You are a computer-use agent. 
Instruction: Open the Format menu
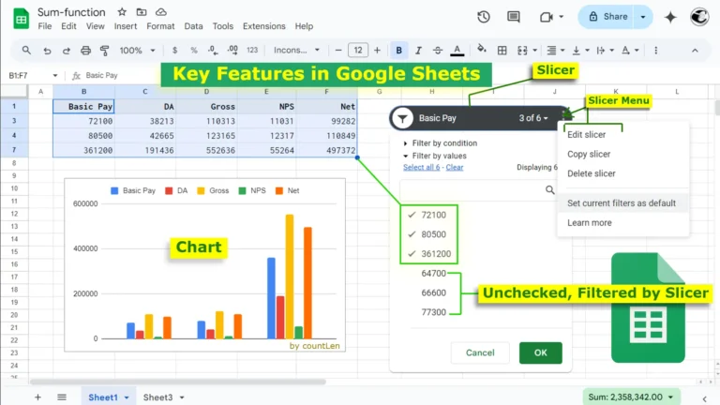(x=160, y=26)
